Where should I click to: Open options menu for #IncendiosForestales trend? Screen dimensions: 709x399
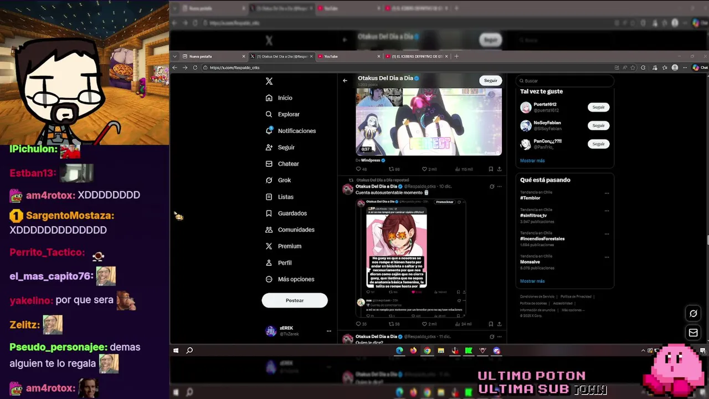point(607,234)
